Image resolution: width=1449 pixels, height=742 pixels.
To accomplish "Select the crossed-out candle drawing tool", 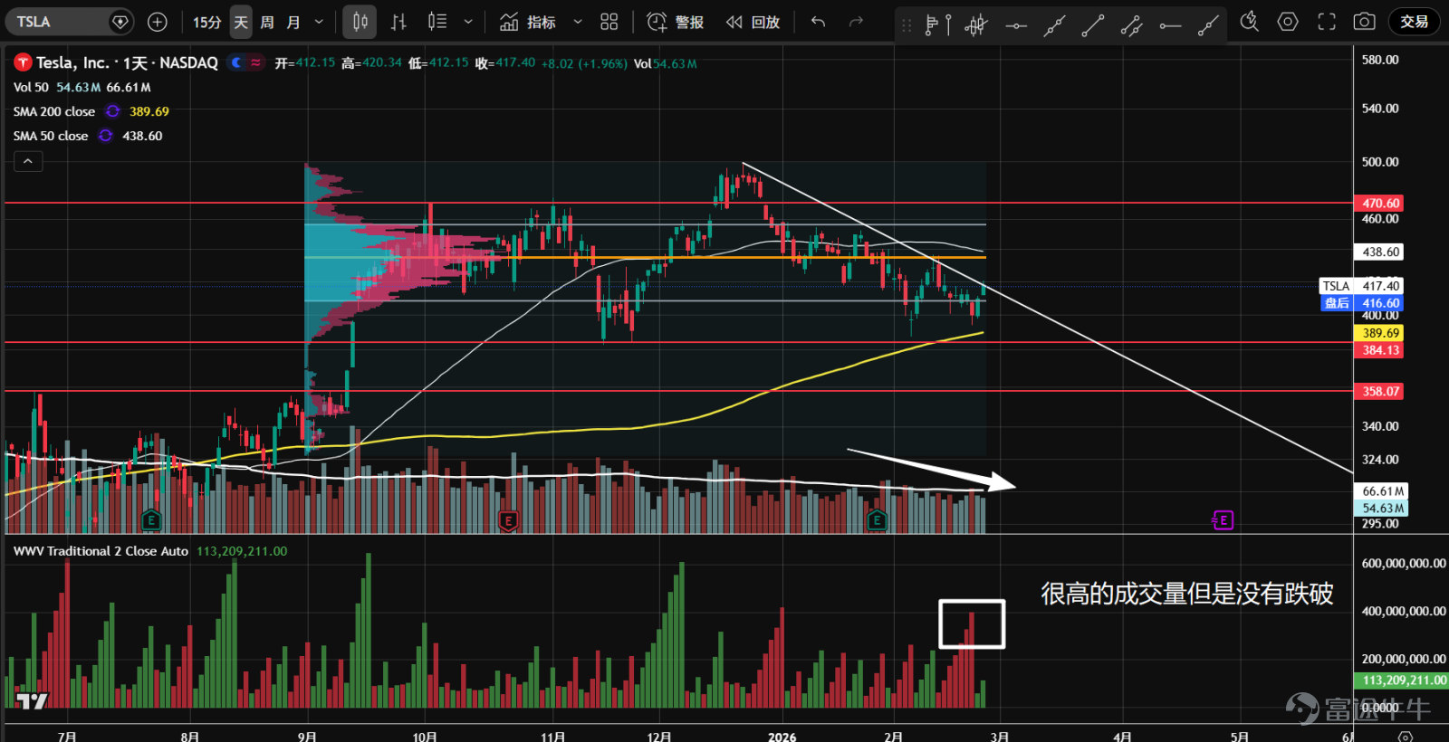I will point(976,25).
